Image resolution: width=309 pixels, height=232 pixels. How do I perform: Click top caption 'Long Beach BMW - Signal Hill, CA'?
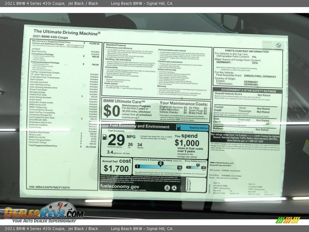(142, 3)
